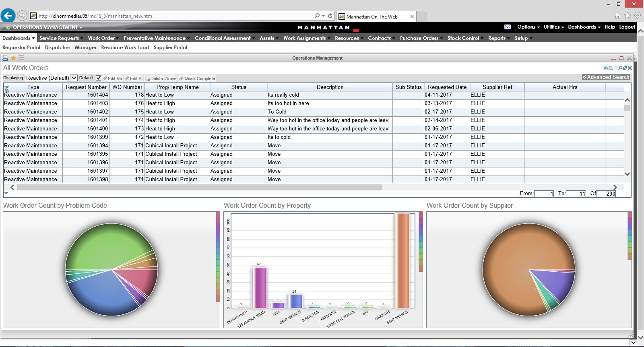Click the blue expand-arrows icon above grid
The width and height of the screenshot is (644, 347).
coord(625,68)
